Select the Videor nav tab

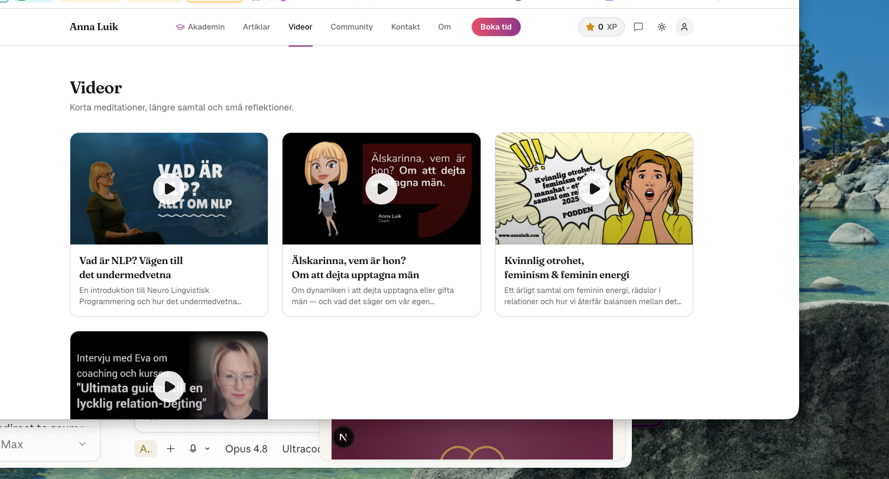click(300, 27)
